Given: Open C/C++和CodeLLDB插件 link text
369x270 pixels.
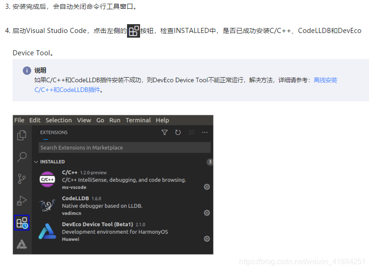Looking at the screenshot, I should pyautogui.click(x=67, y=90).
